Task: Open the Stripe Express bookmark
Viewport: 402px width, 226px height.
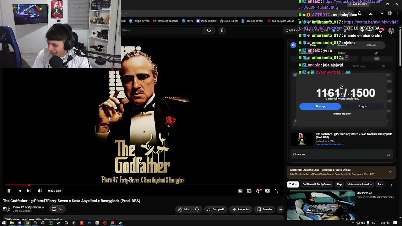Action: click(206, 21)
